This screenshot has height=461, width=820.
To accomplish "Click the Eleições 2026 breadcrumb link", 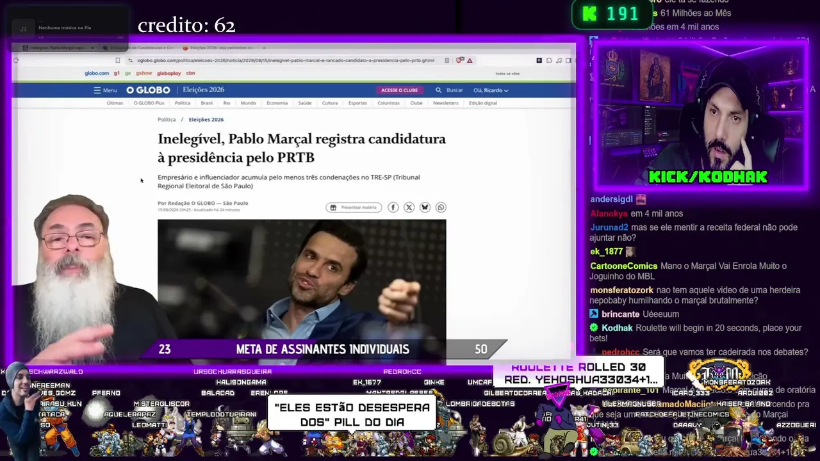I will tap(206, 120).
